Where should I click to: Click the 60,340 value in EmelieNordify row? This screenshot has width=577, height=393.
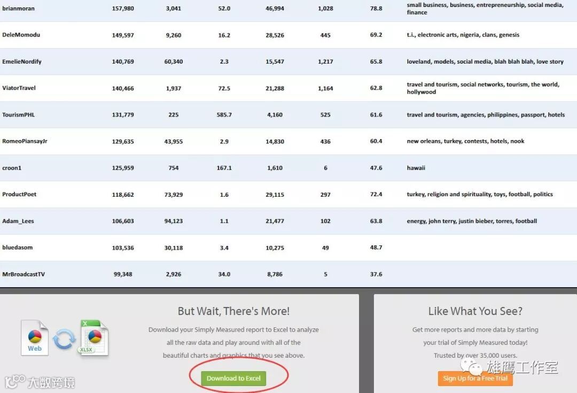pos(173,61)
